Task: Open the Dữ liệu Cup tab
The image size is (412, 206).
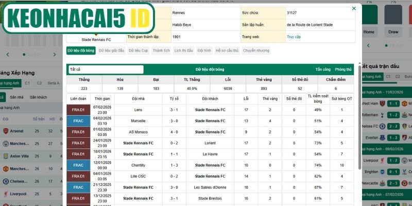Action: pos(139,50)
